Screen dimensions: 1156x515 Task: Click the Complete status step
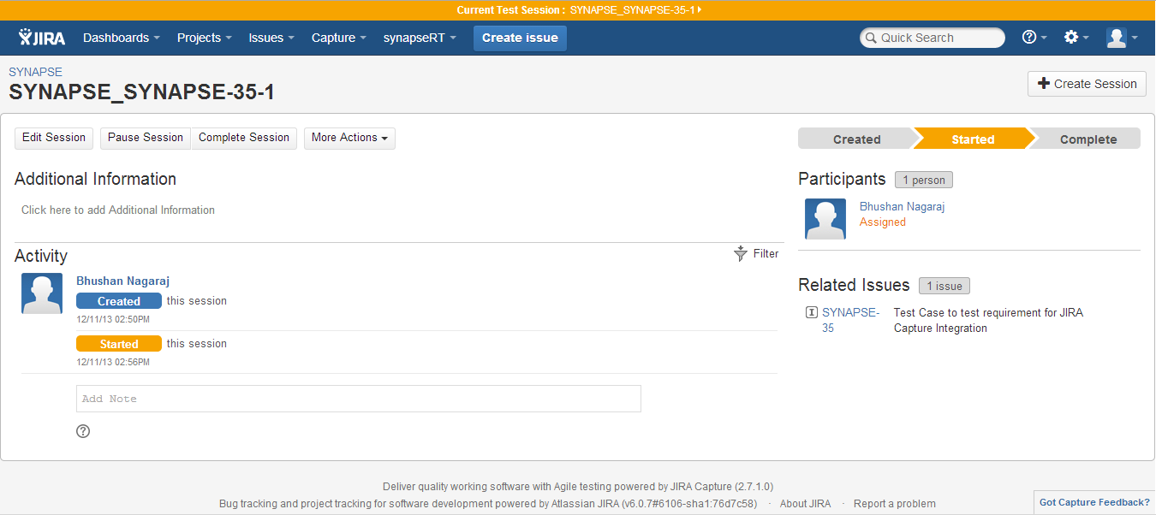click(x=1087, y=139)
